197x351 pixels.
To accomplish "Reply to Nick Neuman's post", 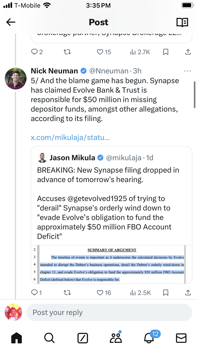I will [x=34, y=292].
